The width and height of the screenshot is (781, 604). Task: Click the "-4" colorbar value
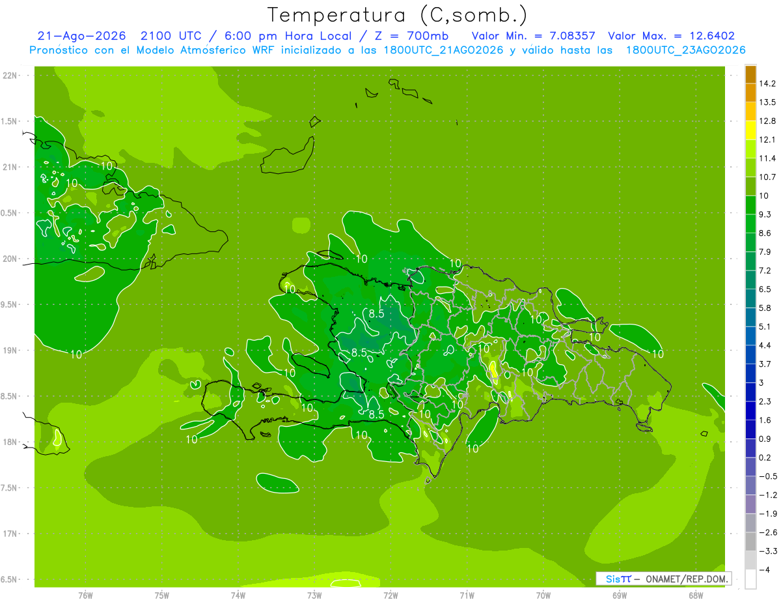(x=764, y=569)
